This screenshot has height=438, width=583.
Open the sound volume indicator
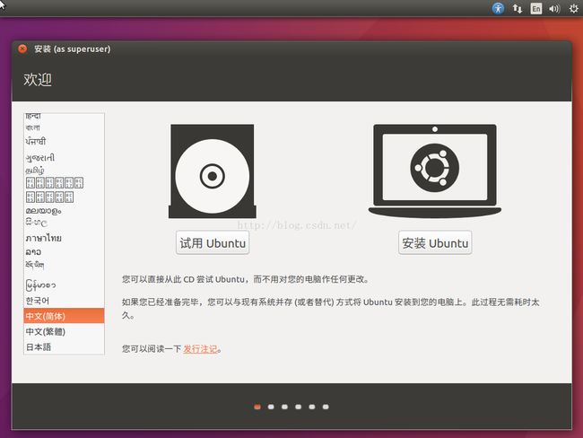[554, 9]
